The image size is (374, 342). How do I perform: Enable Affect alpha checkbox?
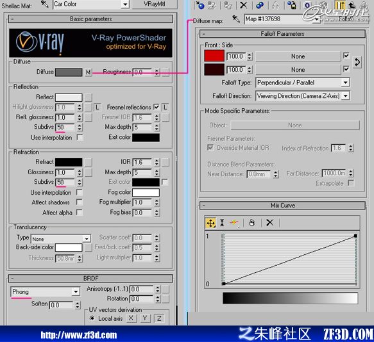[x=80, y=212]
